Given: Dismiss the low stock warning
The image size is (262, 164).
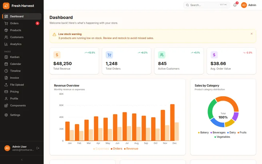Looking at the screenshot, I should pyautogui.click(x=252, y=34).
